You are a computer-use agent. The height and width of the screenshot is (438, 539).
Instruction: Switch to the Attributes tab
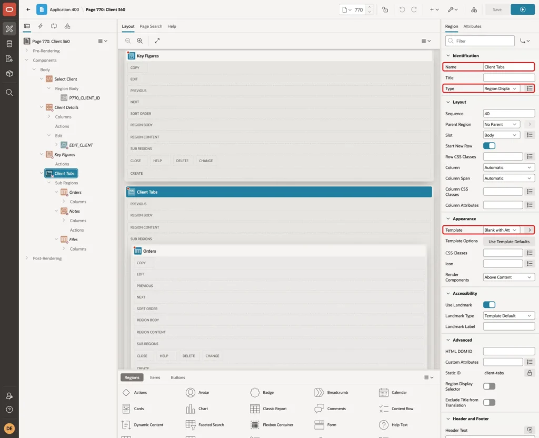[472, 26]
